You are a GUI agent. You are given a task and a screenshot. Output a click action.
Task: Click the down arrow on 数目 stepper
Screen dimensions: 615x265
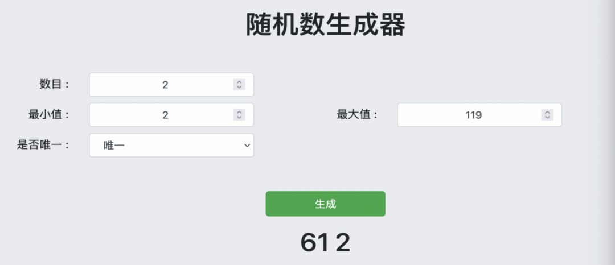[x=240, y=87]
